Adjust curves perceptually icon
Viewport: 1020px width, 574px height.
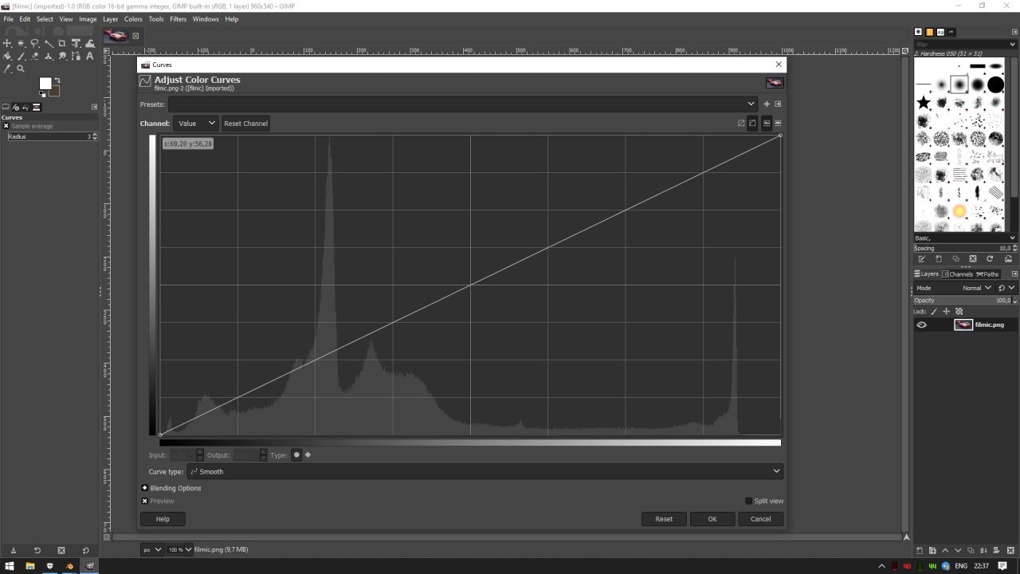pyautogui.click(x=752, y=123)
